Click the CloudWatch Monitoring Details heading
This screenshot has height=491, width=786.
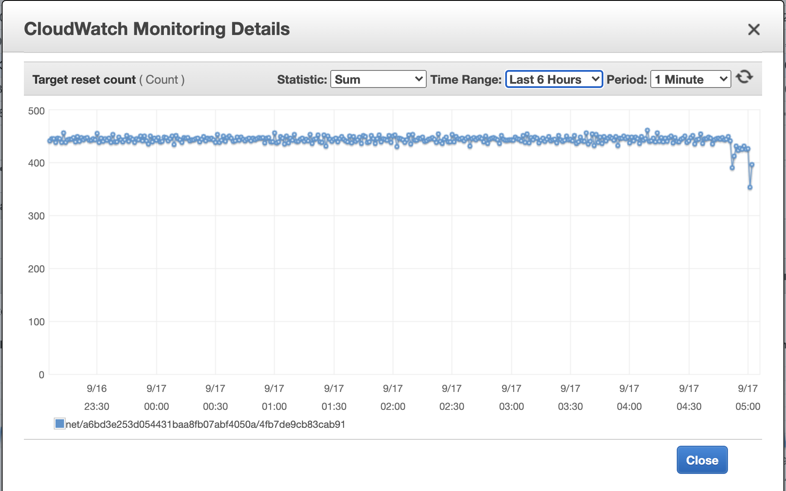click(157, 29)
